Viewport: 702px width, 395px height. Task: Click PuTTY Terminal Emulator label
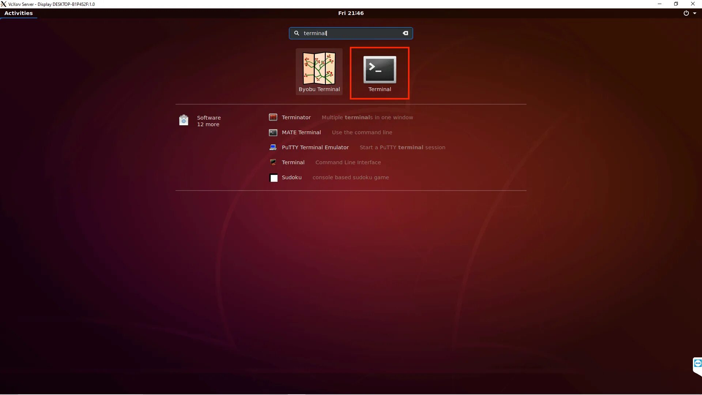(x=315, y=147)
